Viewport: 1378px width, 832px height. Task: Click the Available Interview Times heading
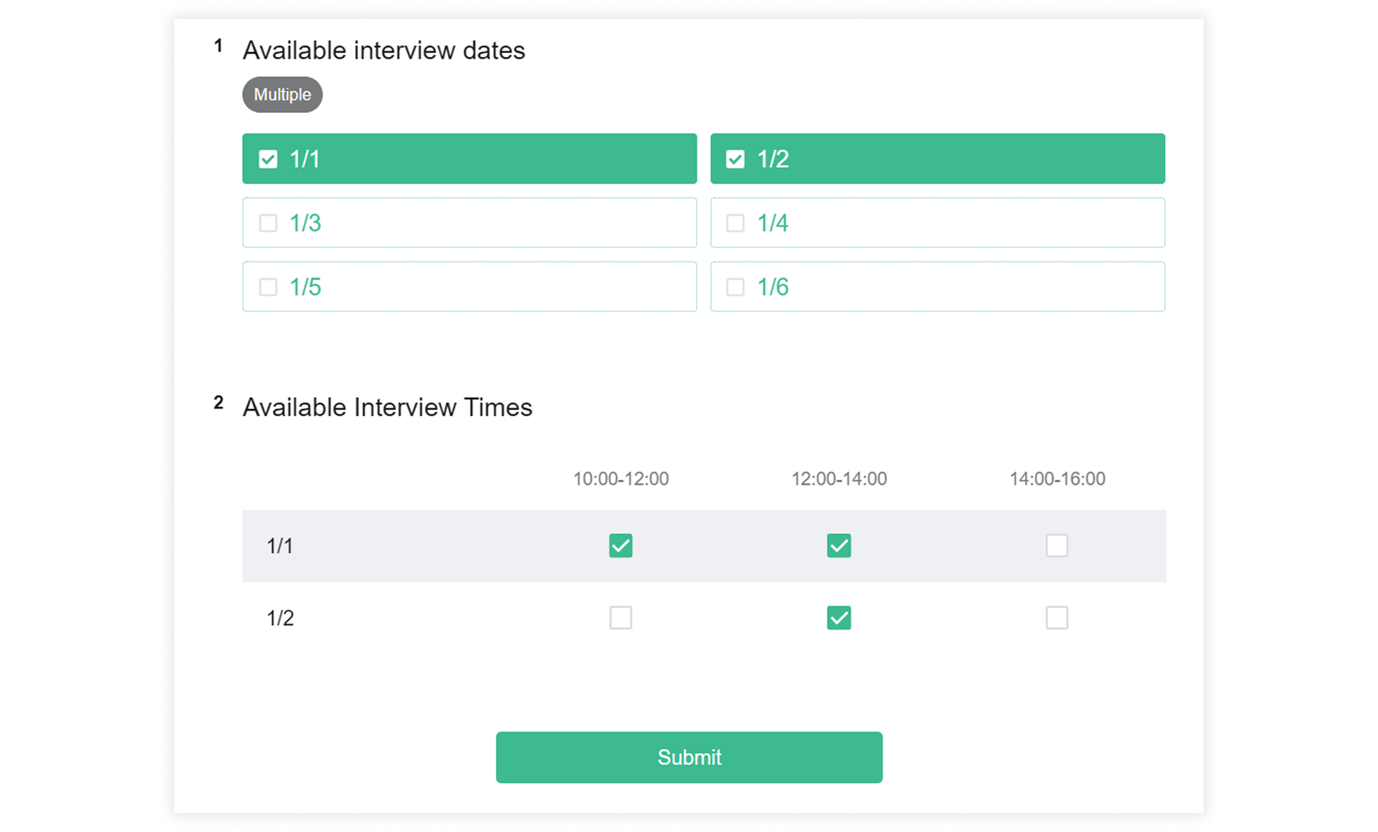coord(387,407)
